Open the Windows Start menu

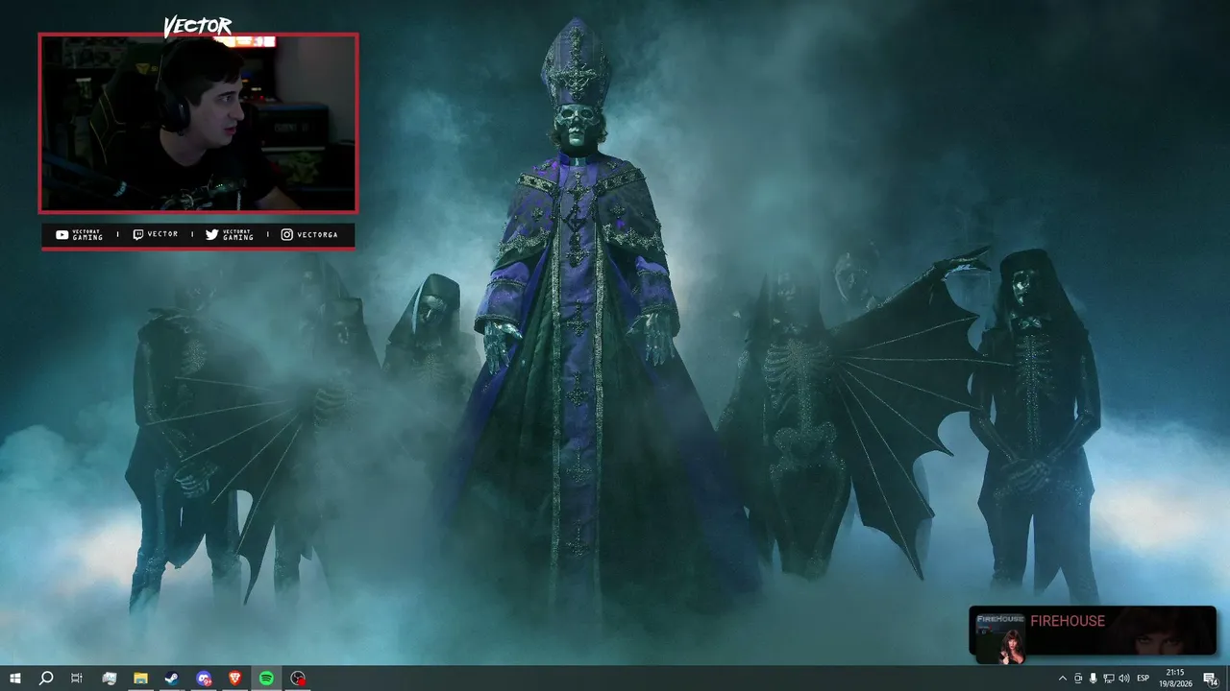coord(15,679)
